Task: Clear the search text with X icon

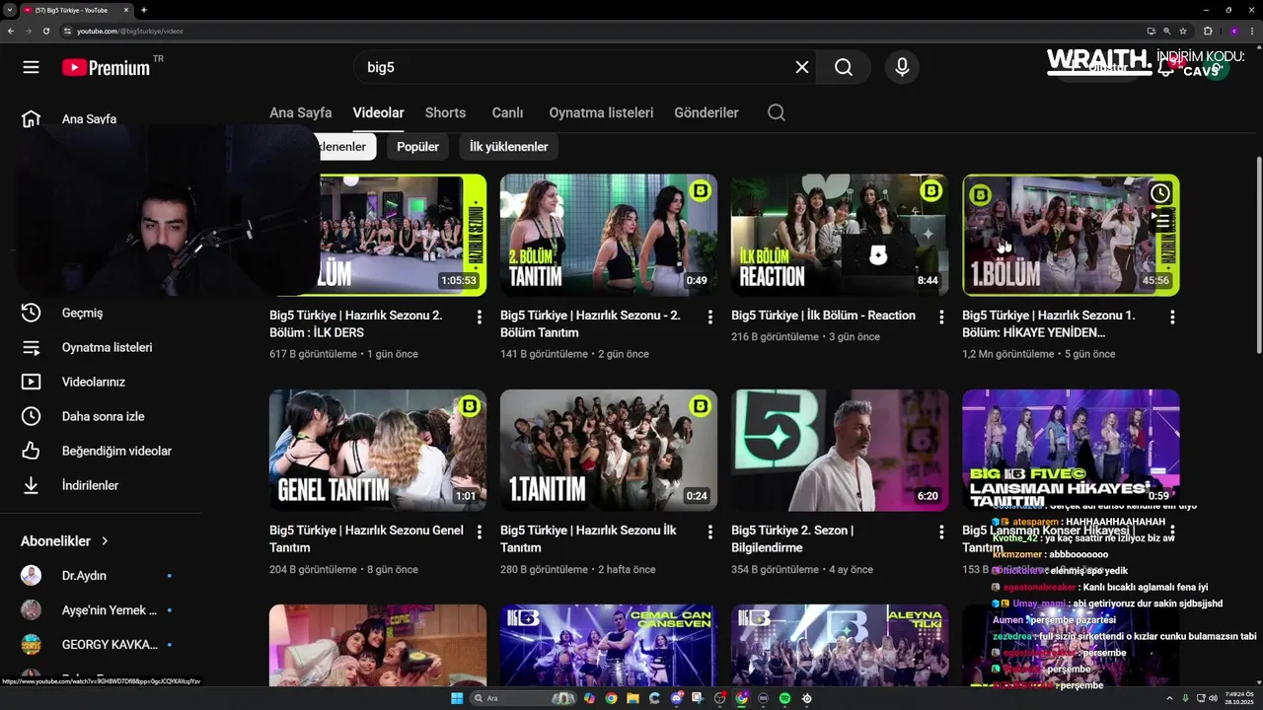Action: pos(802,67)
